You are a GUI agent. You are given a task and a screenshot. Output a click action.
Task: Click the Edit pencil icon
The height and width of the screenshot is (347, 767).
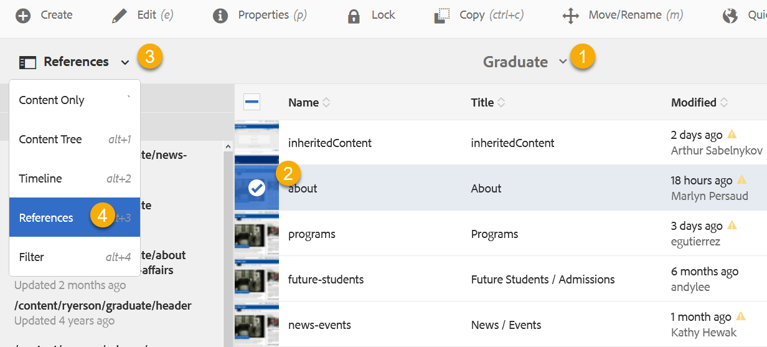click(x=119, y=16)
